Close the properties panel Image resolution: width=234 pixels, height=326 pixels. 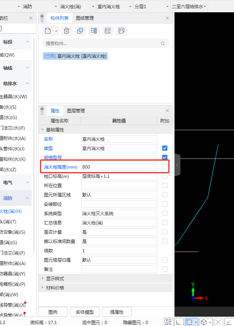pos(167,111)
